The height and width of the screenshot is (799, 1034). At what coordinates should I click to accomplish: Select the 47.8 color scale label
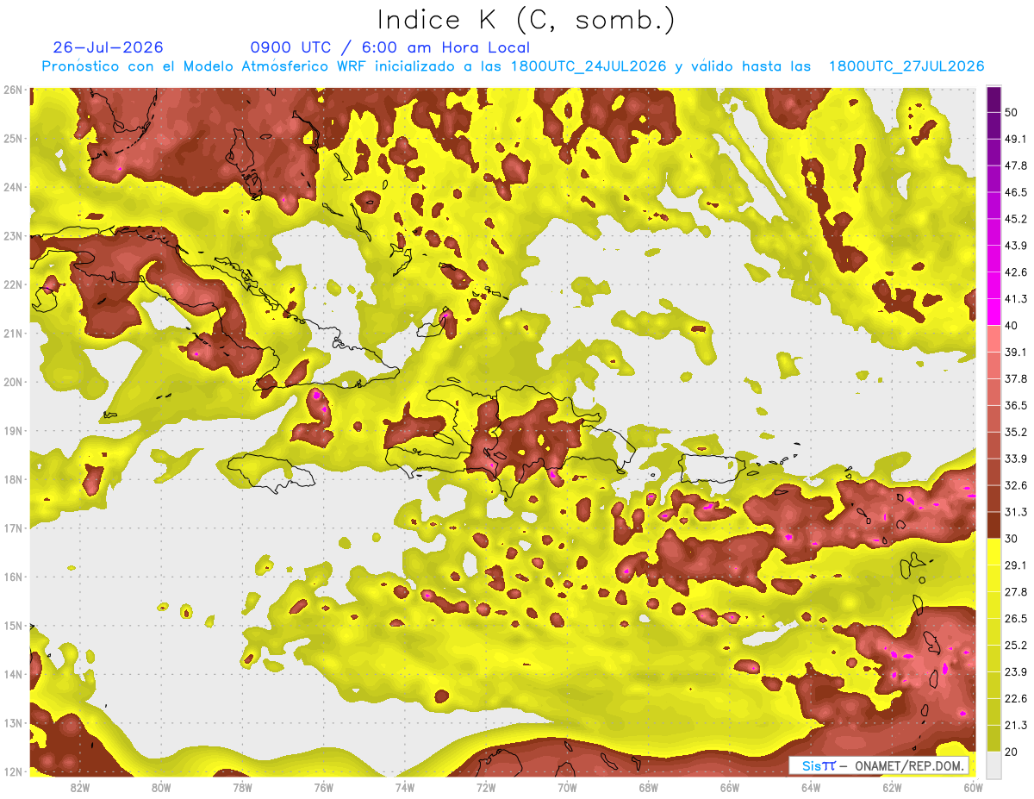coord(1015,165)
